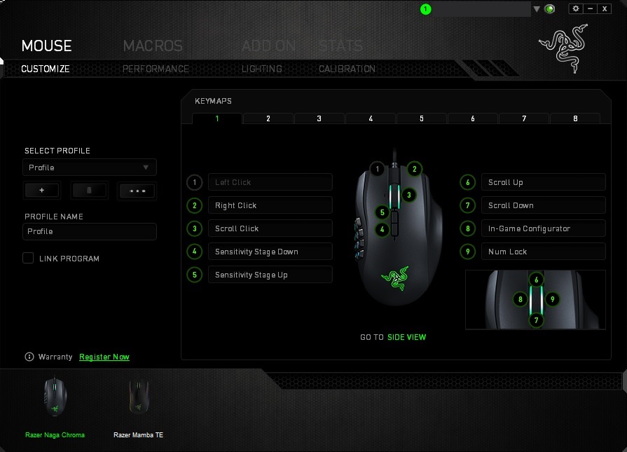Go to the Calibration sub-tab

[x=347, y=69]
